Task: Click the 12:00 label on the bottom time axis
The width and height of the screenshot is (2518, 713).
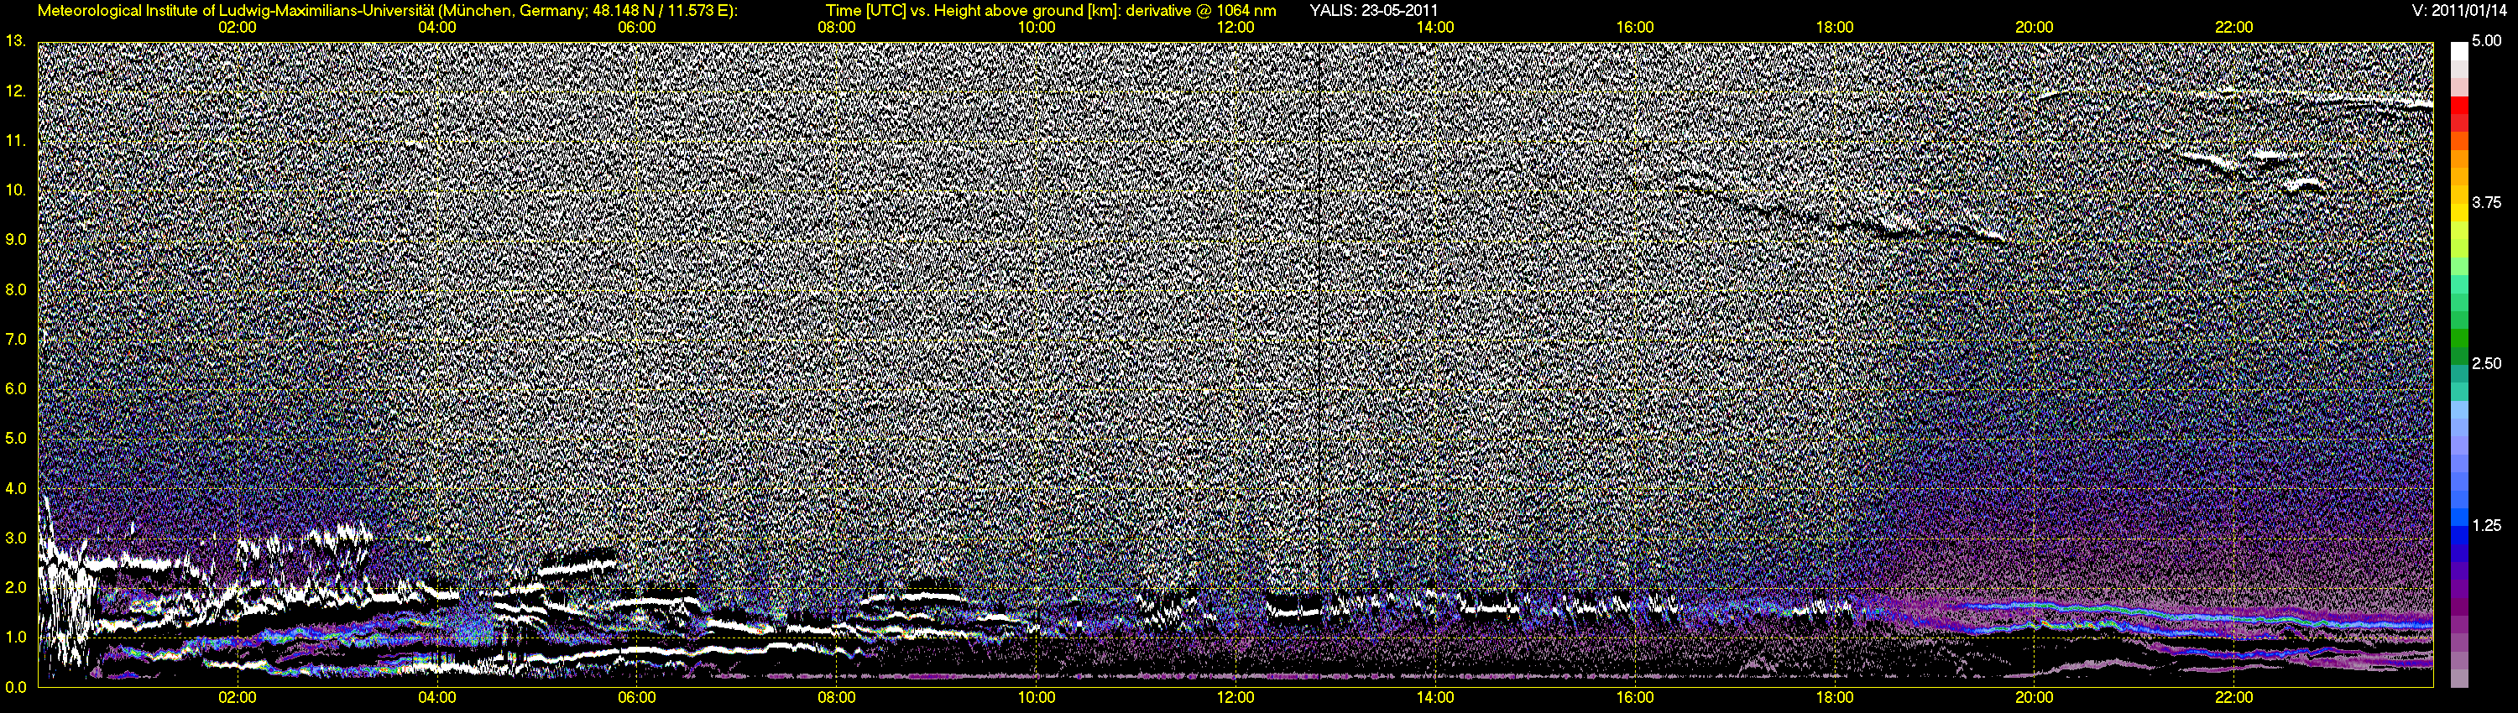Action: pos(1235,697)
